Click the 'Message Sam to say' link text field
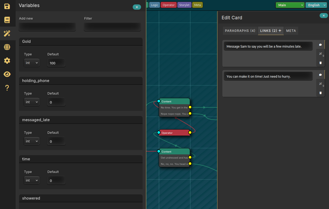The width and height of the screenshot is (329, 209). (268, 46)
